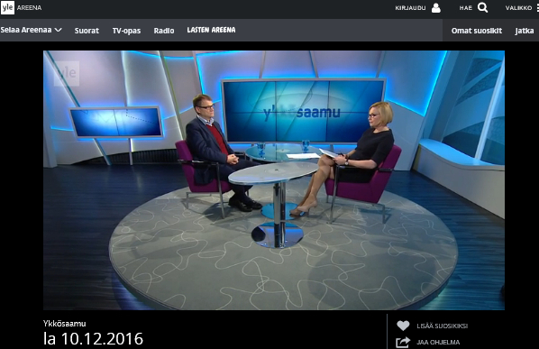The height and width of the screenshot is (349, 539).
Task: Go to Suorat live section
Action: coord(87,31)
